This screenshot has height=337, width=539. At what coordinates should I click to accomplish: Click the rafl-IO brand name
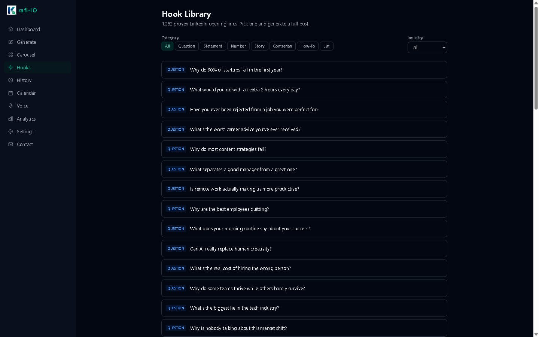(x=28, y=10)
